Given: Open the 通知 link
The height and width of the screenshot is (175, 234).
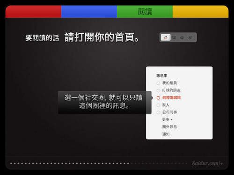Looking at the screenshot, I should 166,134.
